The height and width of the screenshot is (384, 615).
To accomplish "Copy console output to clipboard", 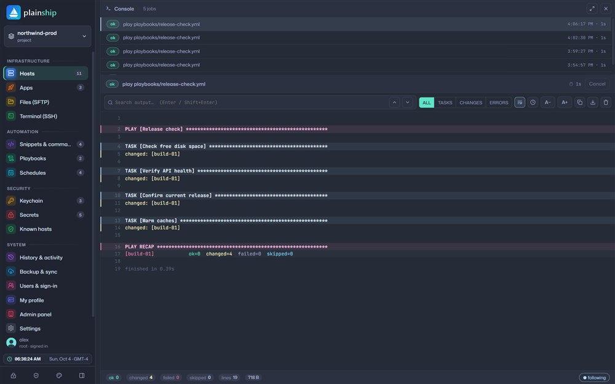I will point(580,102).
